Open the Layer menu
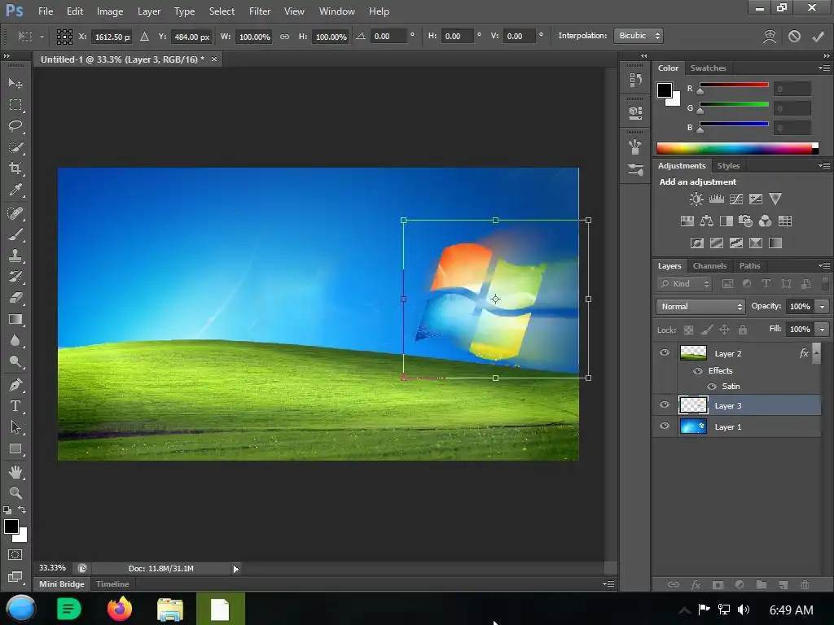 pos(149,11)
